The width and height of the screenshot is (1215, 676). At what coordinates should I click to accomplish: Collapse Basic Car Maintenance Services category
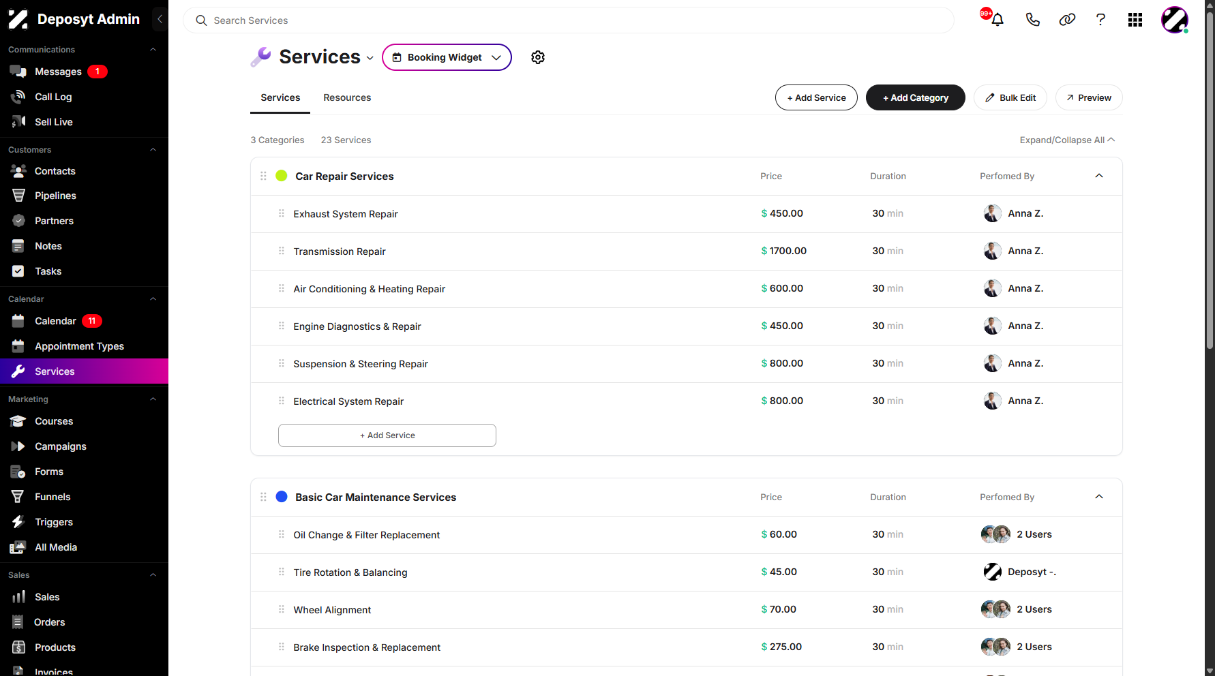coord(1099,497)
